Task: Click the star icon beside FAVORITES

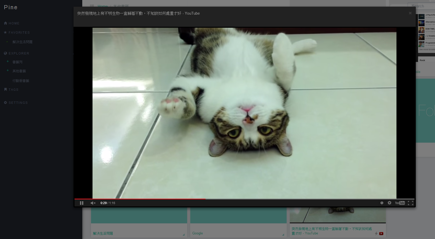Action: (x=5, y=32)
